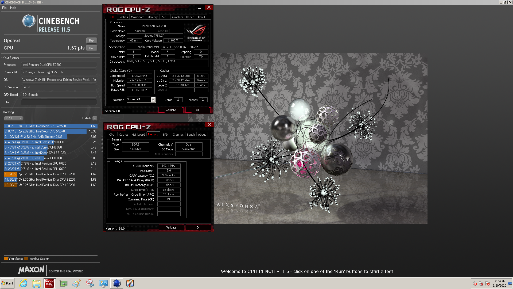The width and height of the screenshot is (513, 289).
Task: Click the Details arrow button in Ranking
Action: click(x=95, y=118)
